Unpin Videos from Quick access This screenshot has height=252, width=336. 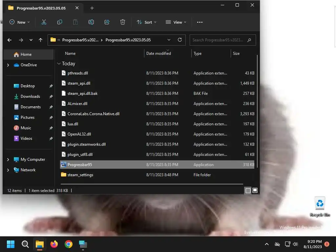51,139
